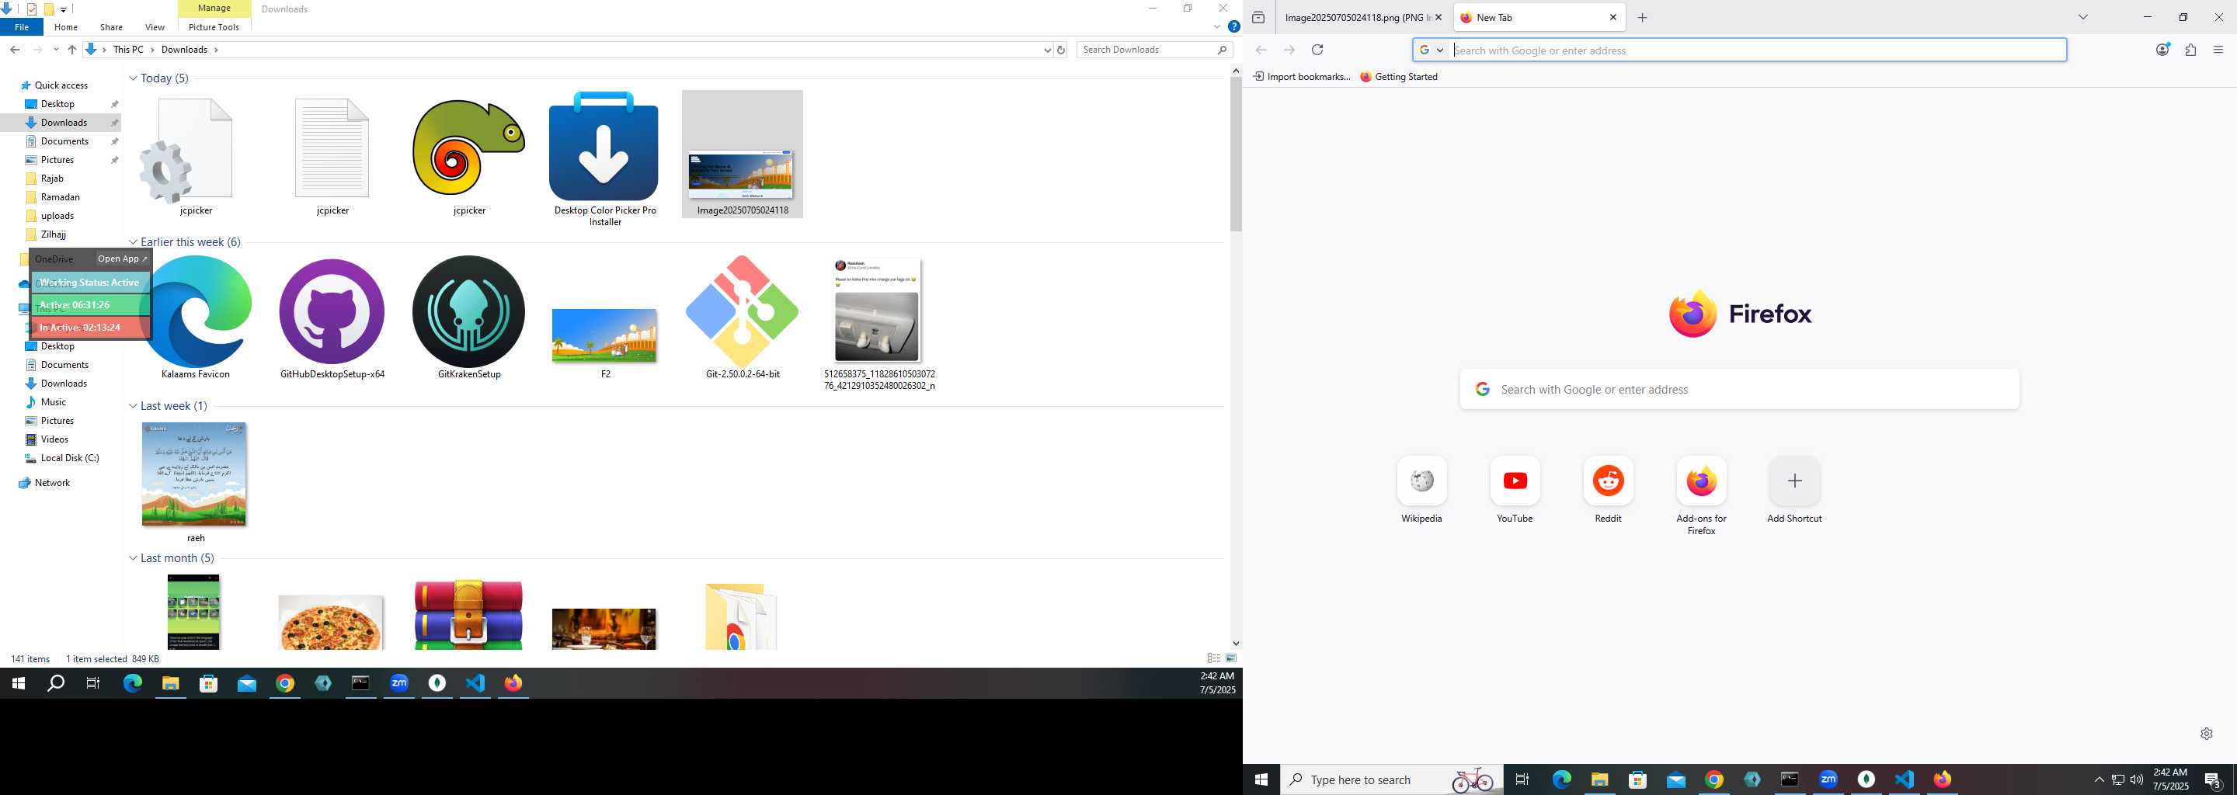Open Getting Started bookmark

1399,76
